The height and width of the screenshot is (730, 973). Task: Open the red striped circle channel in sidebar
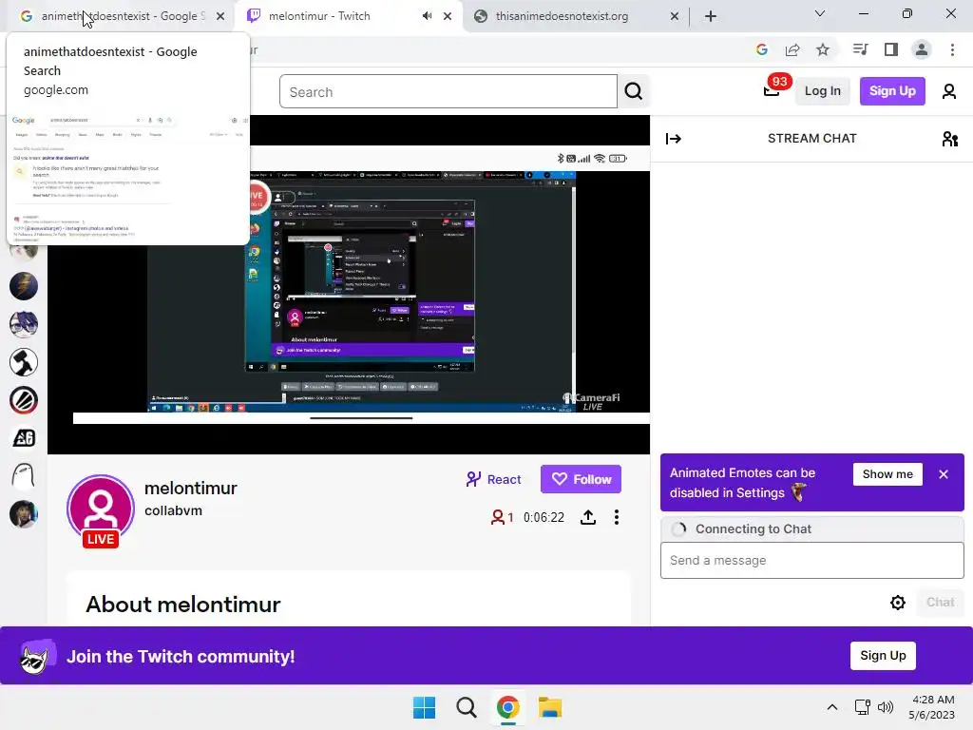tap(24, 400)
